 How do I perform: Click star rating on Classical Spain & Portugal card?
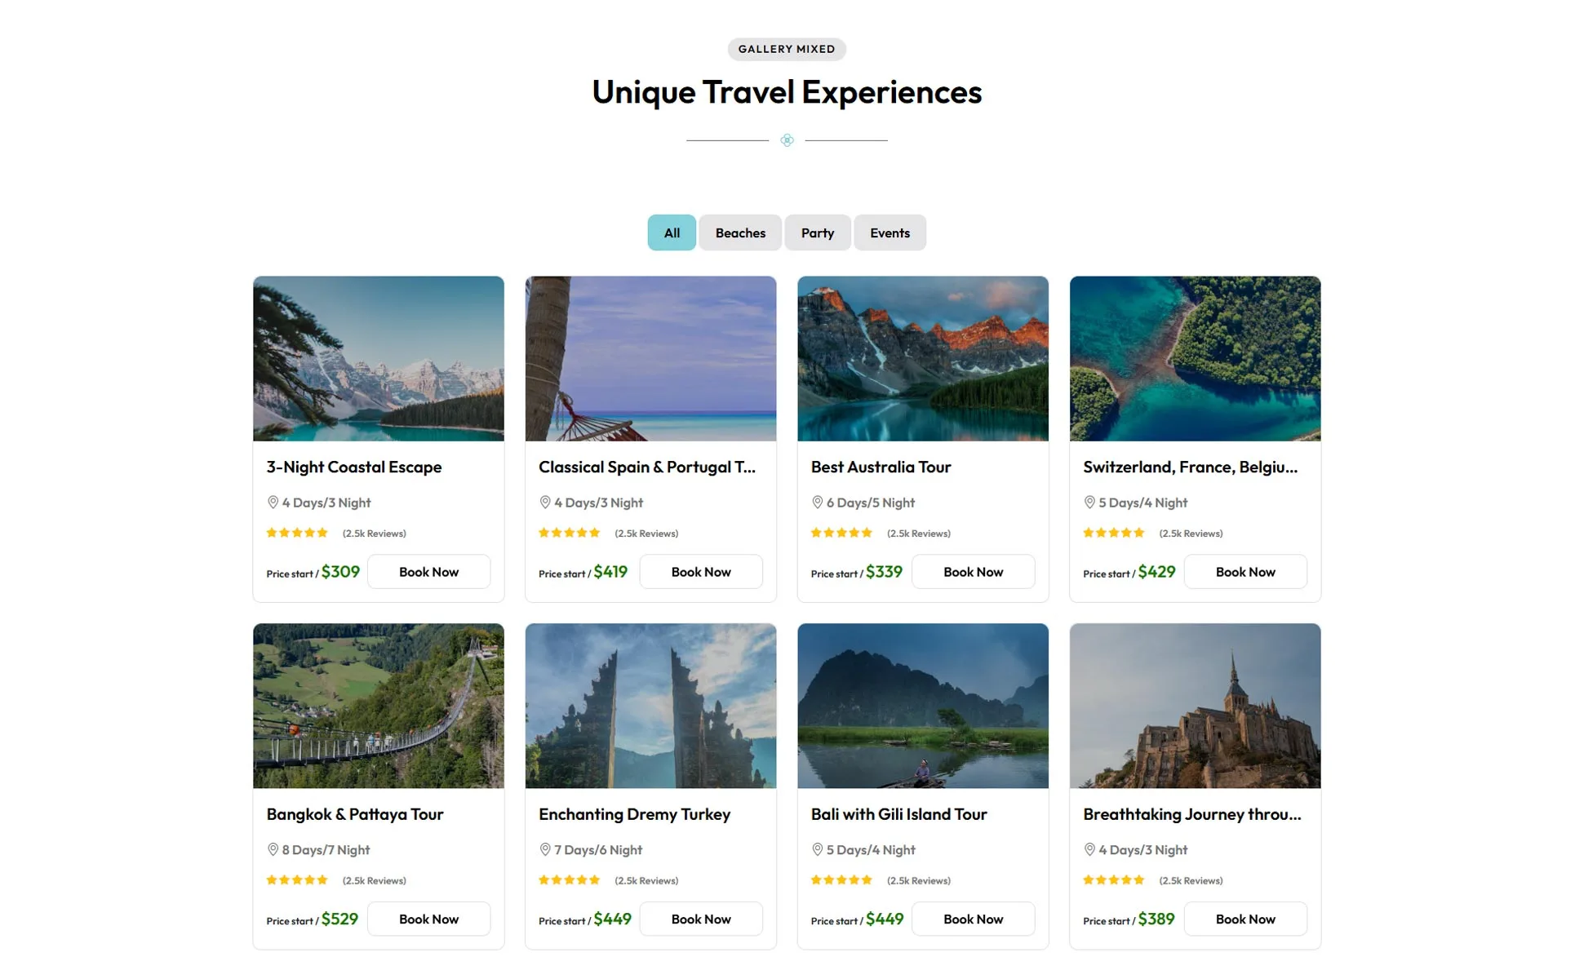569,533
